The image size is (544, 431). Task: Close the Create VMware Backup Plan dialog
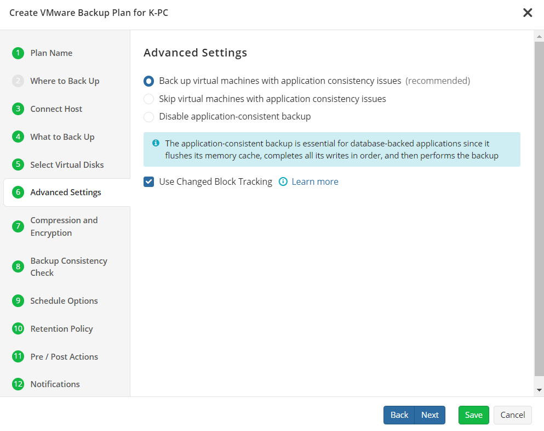tap(528, 13)
